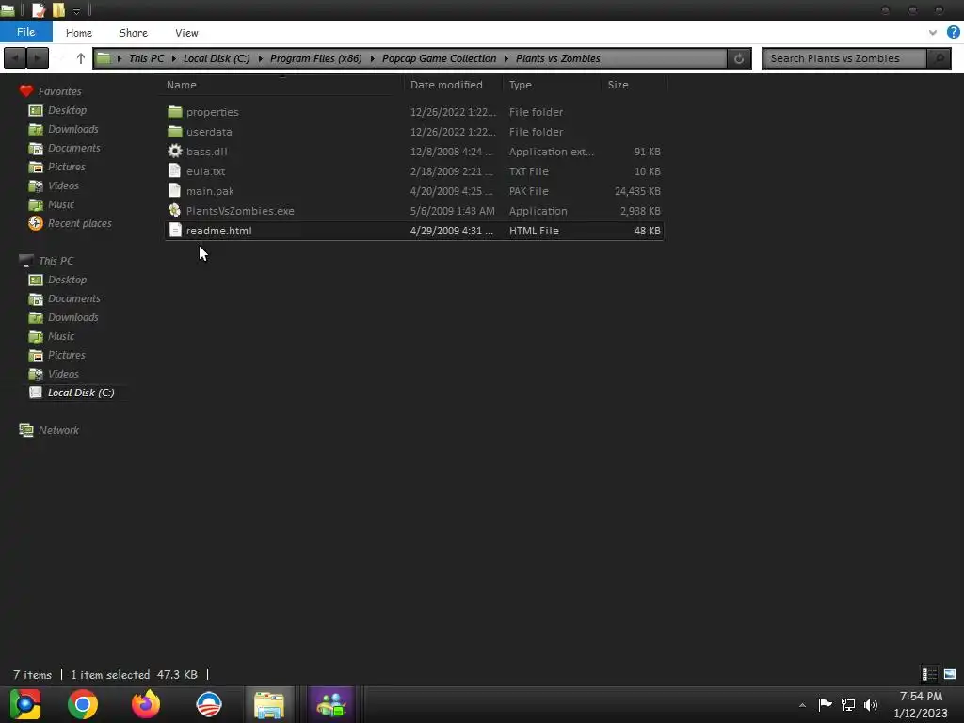Viewport: 964px width, 723px height.
Task: Switch to details view icon in status bar
Action: 929,674
